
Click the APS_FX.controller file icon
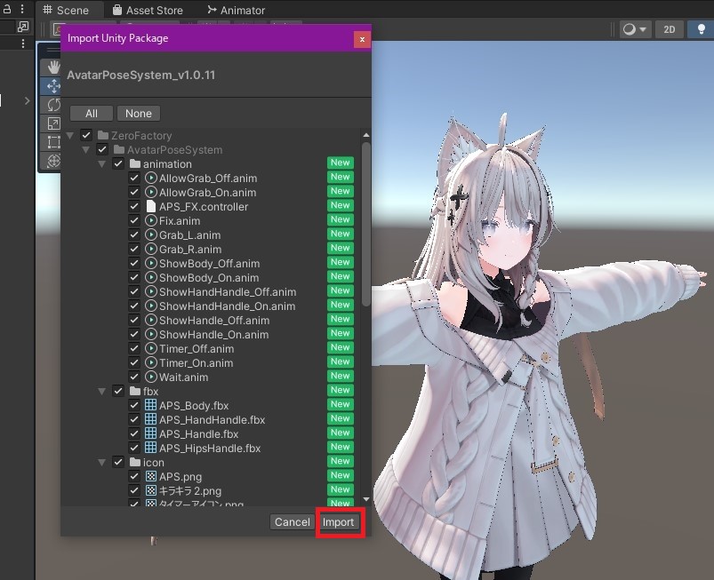(x=151, y=206)
